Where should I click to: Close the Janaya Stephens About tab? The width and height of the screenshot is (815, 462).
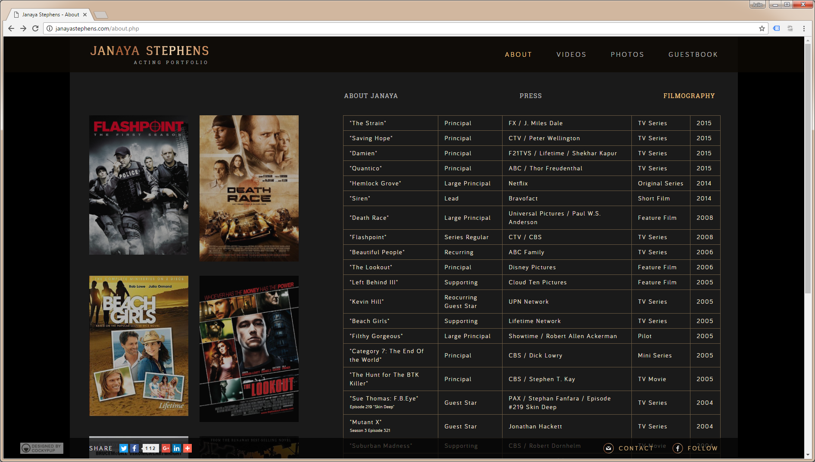(x=85, y=15)
